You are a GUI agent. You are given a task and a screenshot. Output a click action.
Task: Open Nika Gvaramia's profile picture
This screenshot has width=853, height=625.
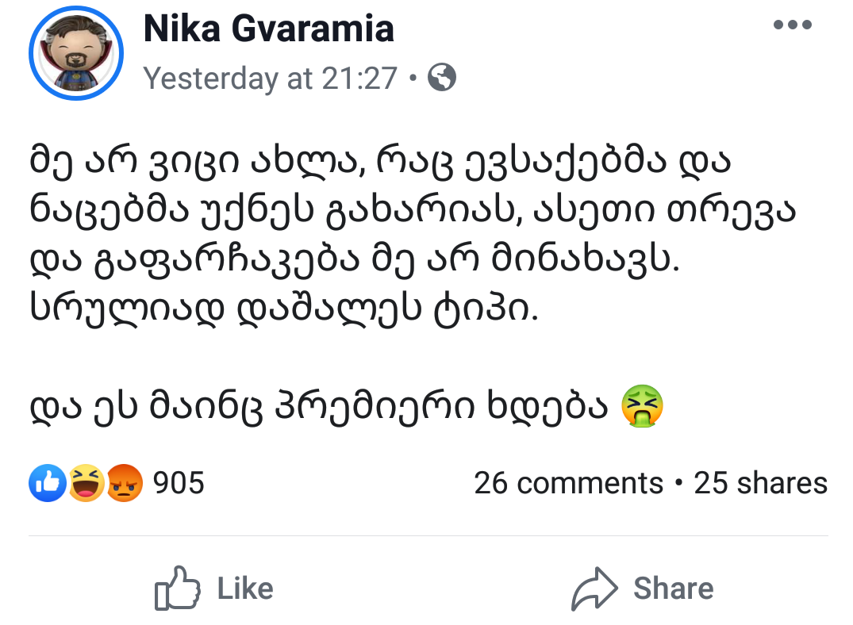pos(76,52)
